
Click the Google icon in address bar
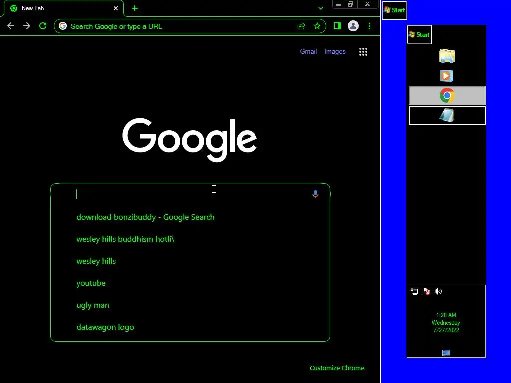point(63,26)
